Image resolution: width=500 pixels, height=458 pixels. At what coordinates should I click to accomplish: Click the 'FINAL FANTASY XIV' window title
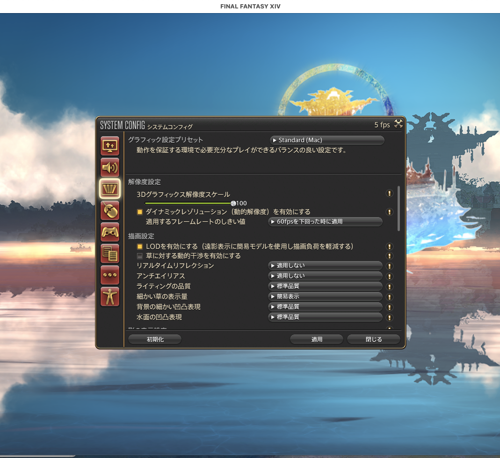coord(250,7)
